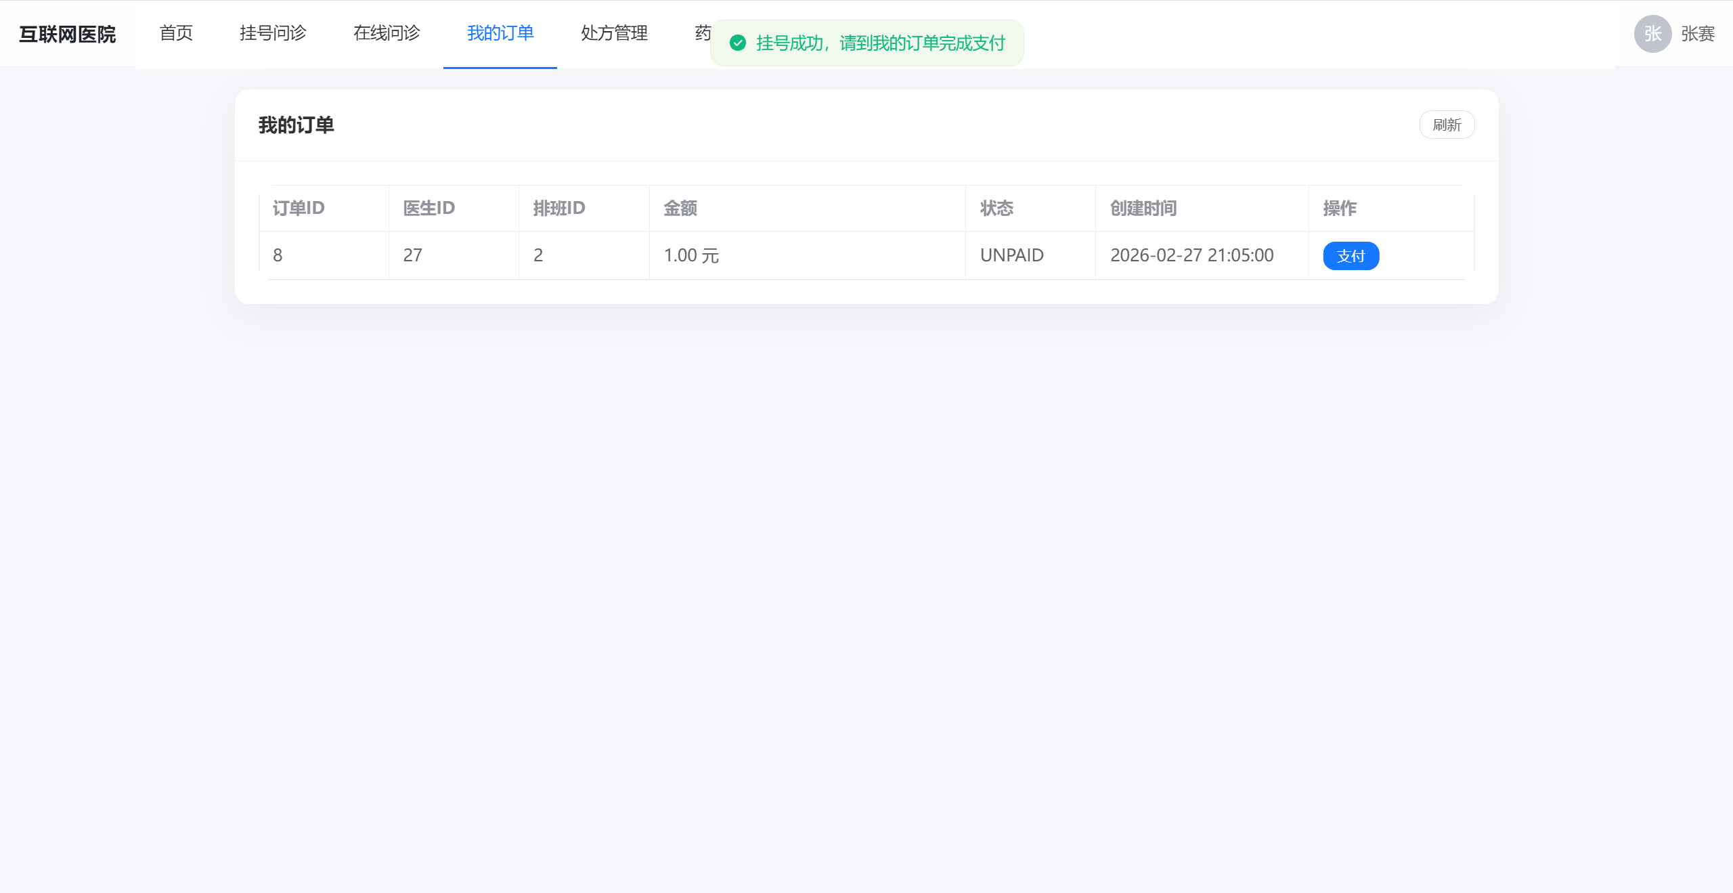
Task: Switch to the 挂号问诊 tab
Action: (273, 33)
